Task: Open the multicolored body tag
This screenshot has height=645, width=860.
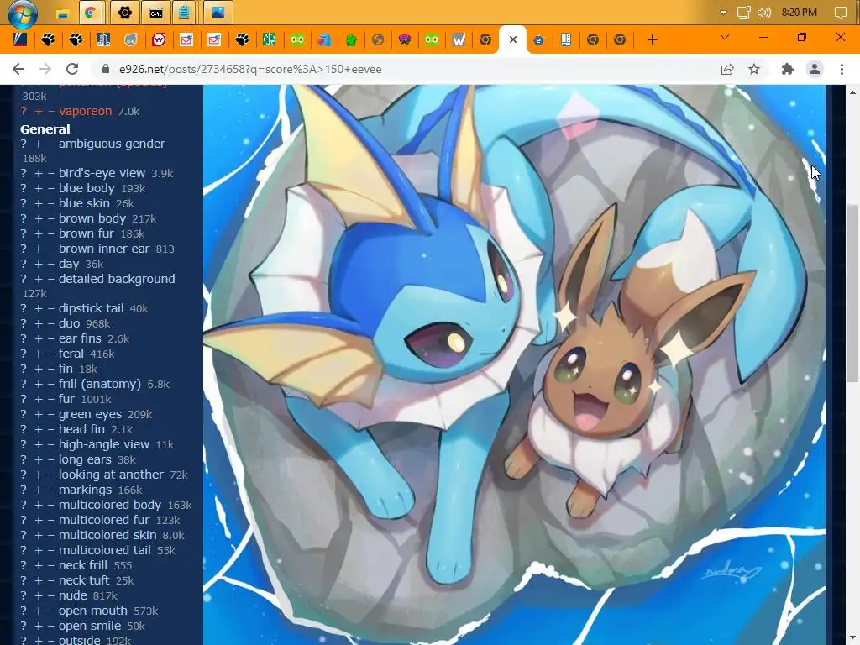Action: pos(110,505)
